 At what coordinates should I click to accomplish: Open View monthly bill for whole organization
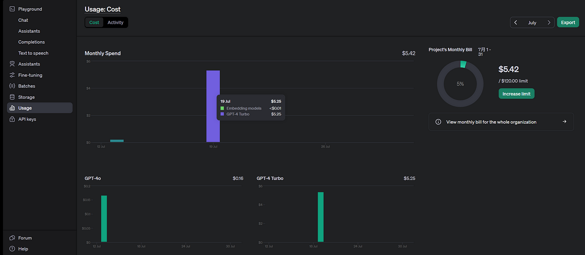pos(501,122)
